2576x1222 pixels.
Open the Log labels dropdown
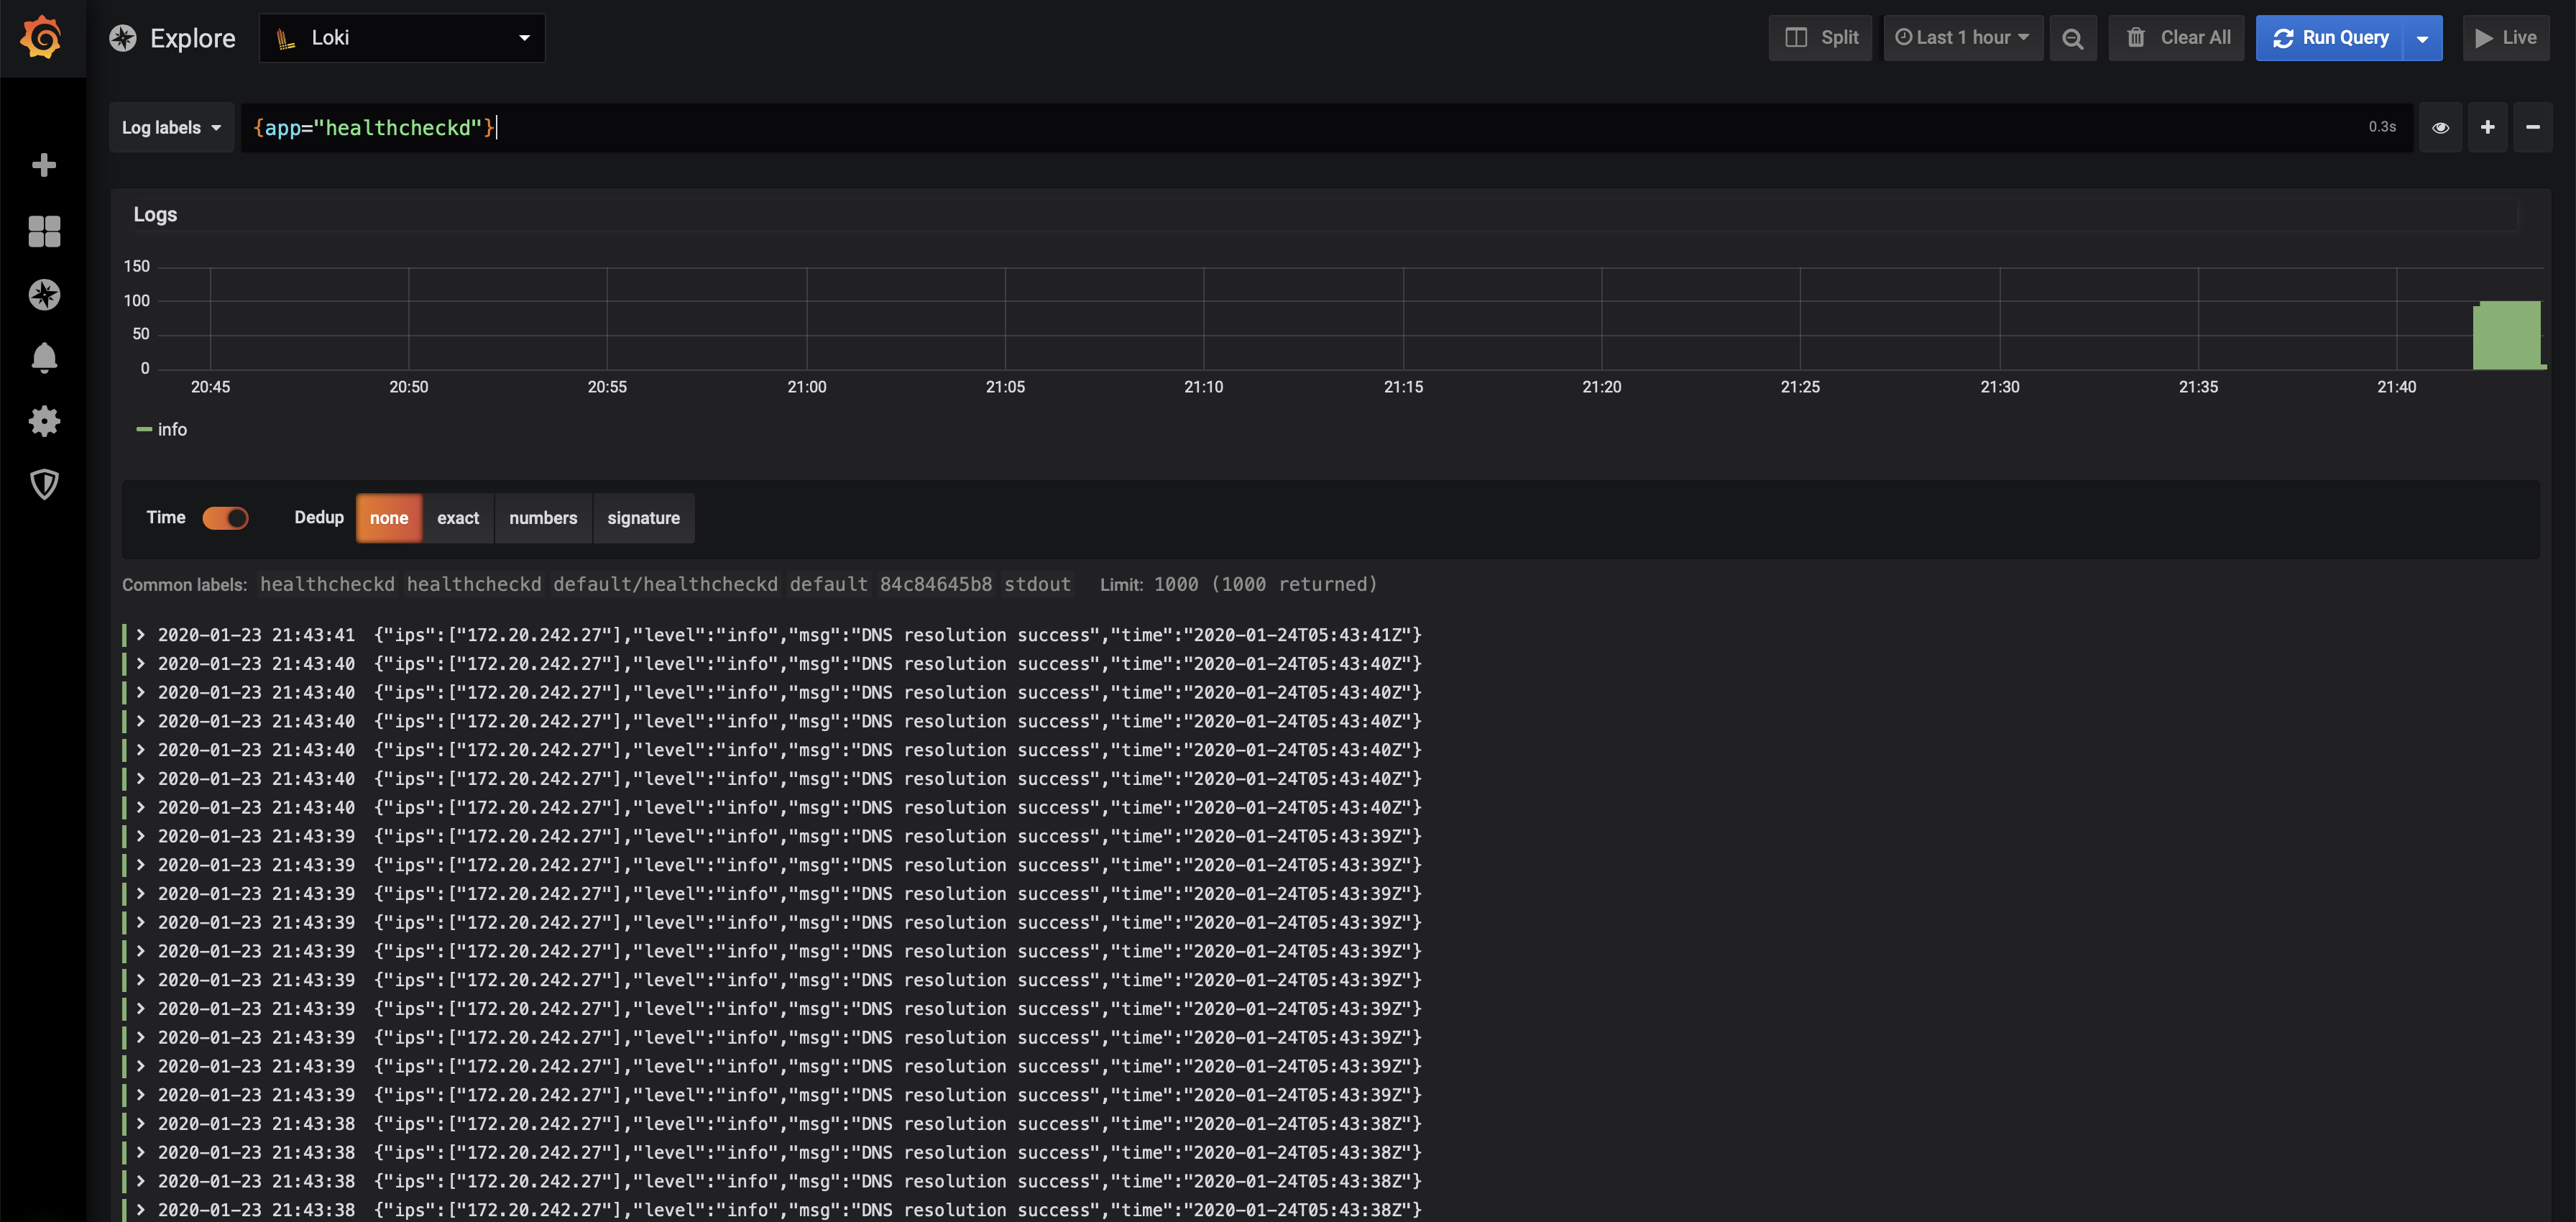[x=171, y=127]
